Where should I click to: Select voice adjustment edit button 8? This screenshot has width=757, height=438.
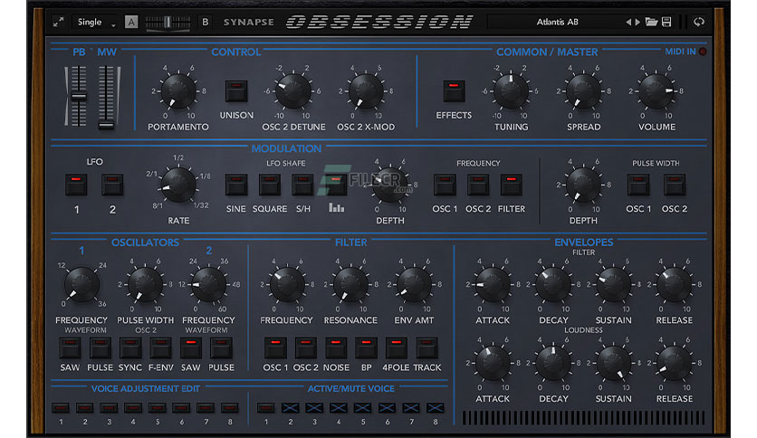pos(230,408)
